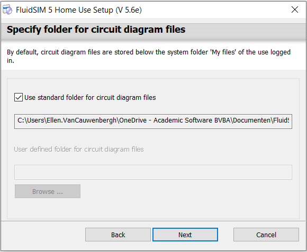The height and width of the screenshot is (252, 307).
Task: Click 'OneDrive' in the standard folder path
Action: [133, 120]
